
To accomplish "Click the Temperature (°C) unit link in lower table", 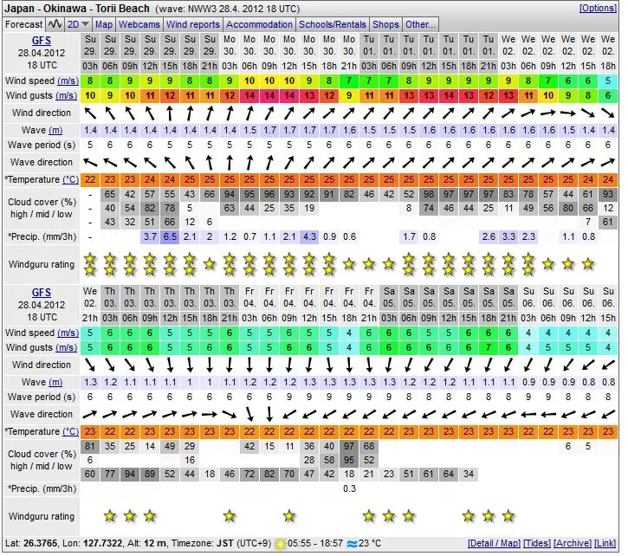I will click(70, 432).
